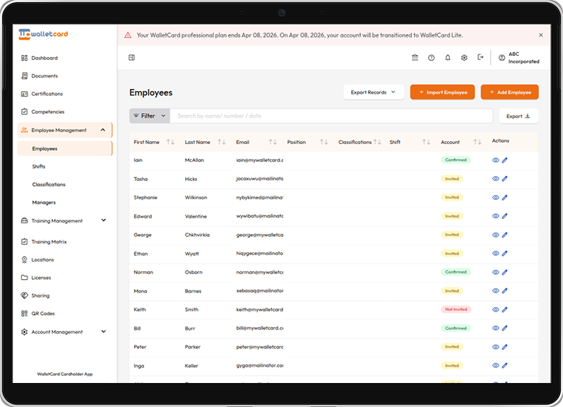This screenshot has width=563, height=407.
Task: Click the logout icon in header
Action: 480,57
